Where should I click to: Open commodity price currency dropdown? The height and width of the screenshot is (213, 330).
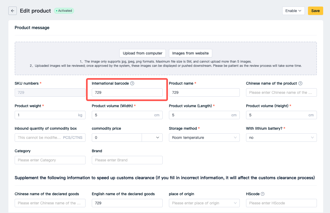point(152,138)
